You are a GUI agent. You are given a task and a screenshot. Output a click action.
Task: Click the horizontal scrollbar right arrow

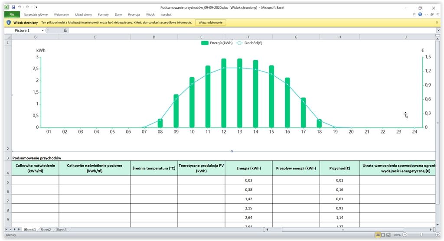pyautogui.click(x=431, y=229)
